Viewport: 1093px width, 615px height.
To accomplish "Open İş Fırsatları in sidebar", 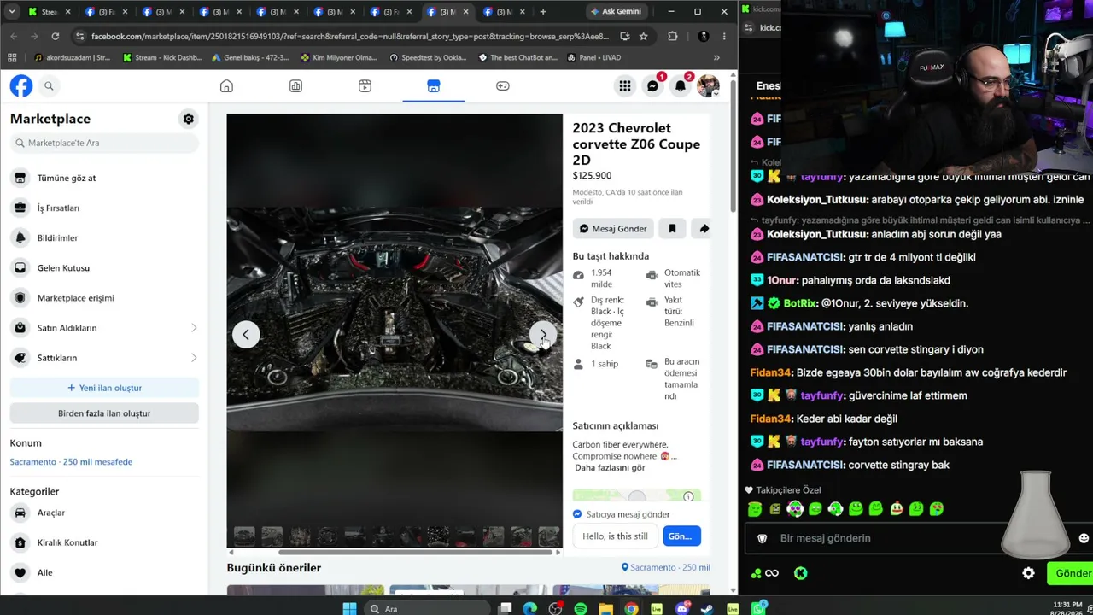I will (x=104, y=208).
